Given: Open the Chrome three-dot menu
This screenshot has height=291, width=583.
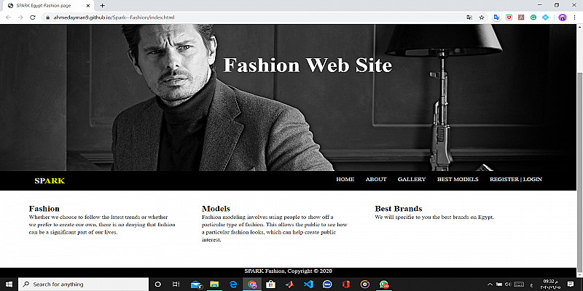Looking at the screenshot, I should 575,17.
